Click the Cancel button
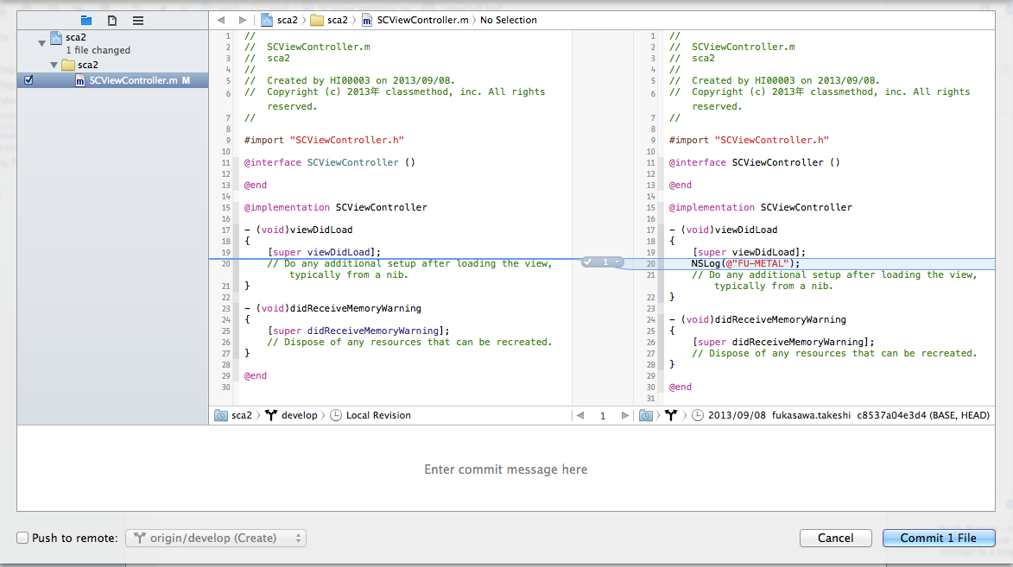 point(835,538)
